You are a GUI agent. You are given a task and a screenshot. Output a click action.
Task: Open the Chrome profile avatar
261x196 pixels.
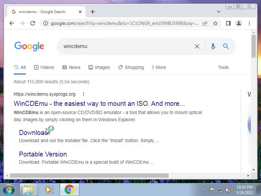(x=239, y=23)
